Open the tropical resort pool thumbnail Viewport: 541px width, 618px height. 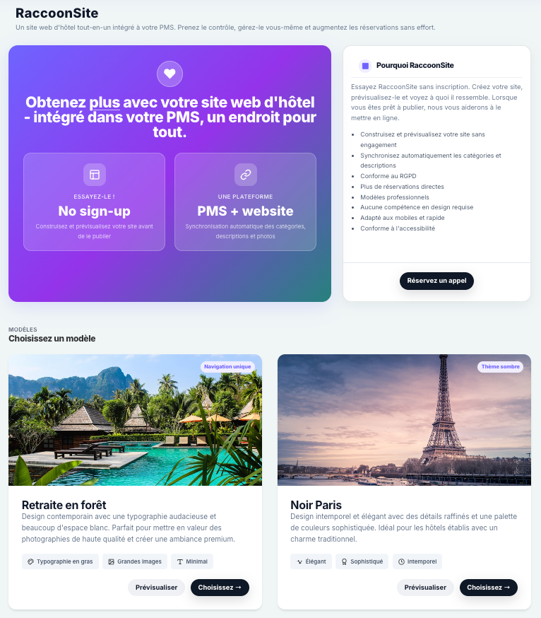(135, 420)
